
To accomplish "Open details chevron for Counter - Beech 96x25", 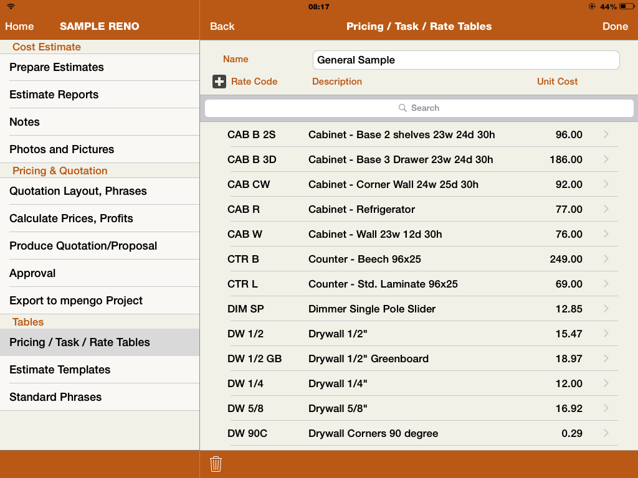I will 606,259.
